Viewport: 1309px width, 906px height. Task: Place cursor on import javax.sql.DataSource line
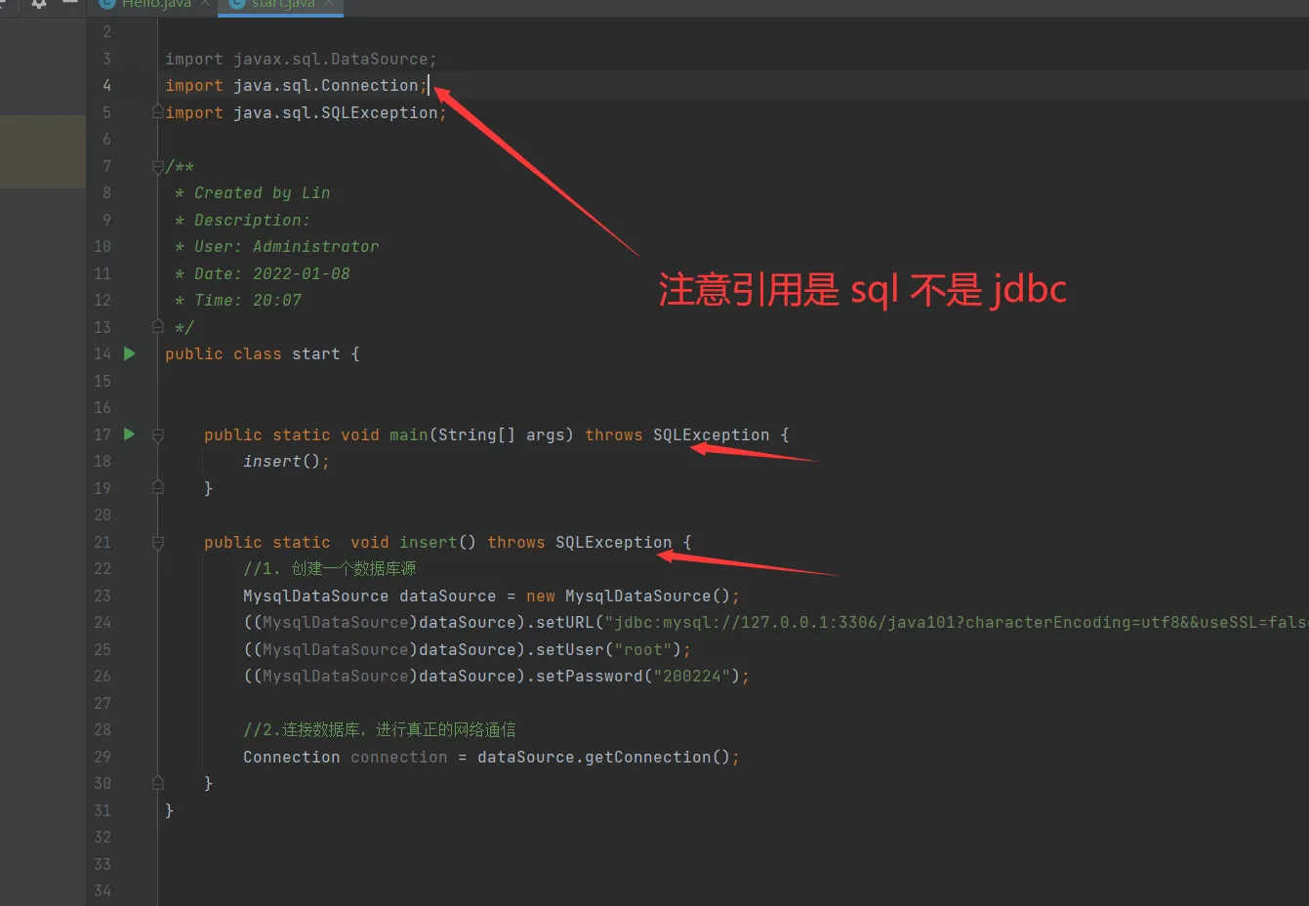pos(301,59)
